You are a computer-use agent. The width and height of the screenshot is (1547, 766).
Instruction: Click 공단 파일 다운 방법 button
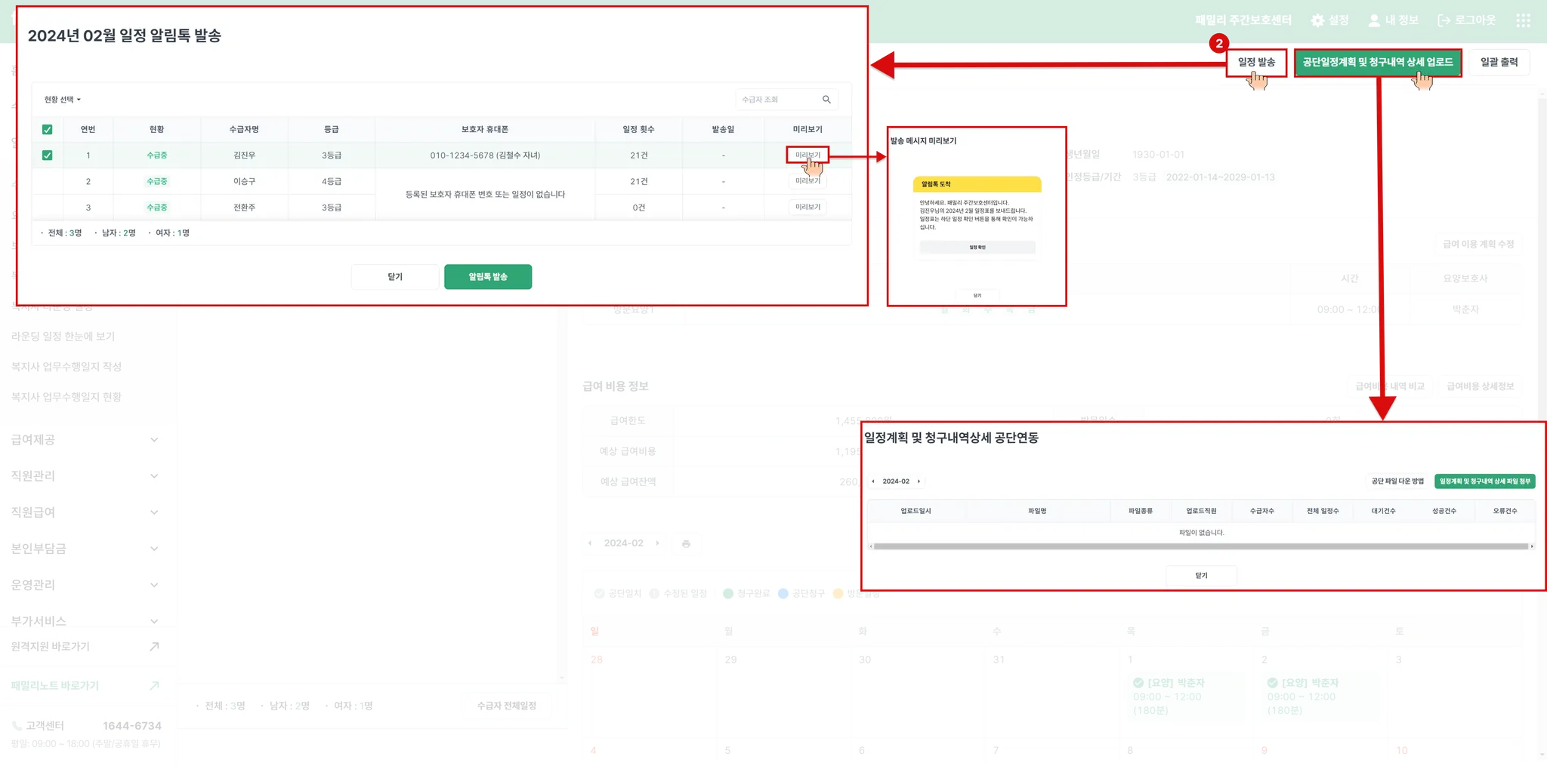pos(1397,481)
